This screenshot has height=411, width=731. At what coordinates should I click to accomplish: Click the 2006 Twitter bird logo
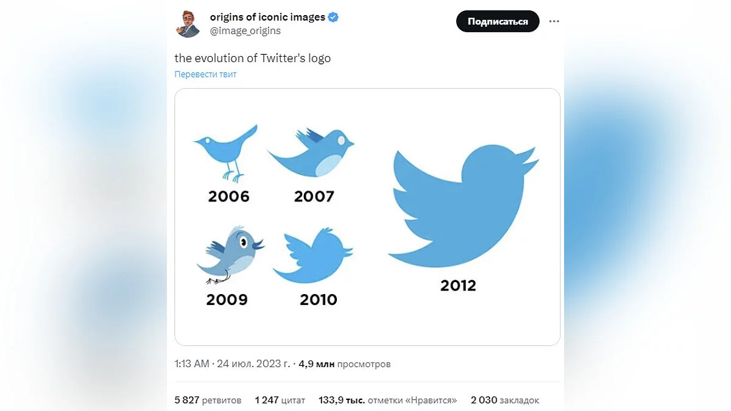pos(227,153)
